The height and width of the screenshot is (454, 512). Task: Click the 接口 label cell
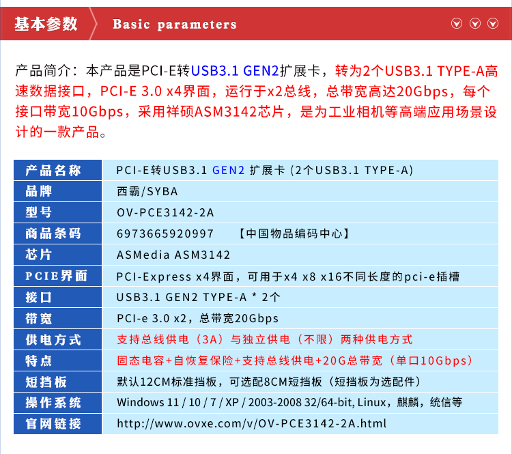58,297
